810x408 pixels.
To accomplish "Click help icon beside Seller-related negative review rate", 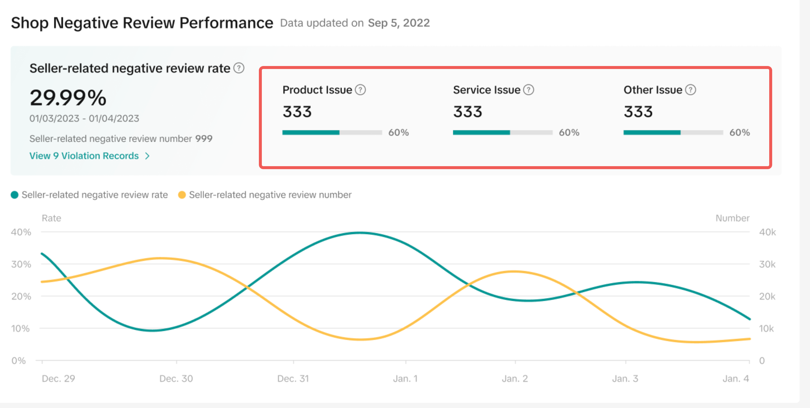I will click(x=239, y=68).
